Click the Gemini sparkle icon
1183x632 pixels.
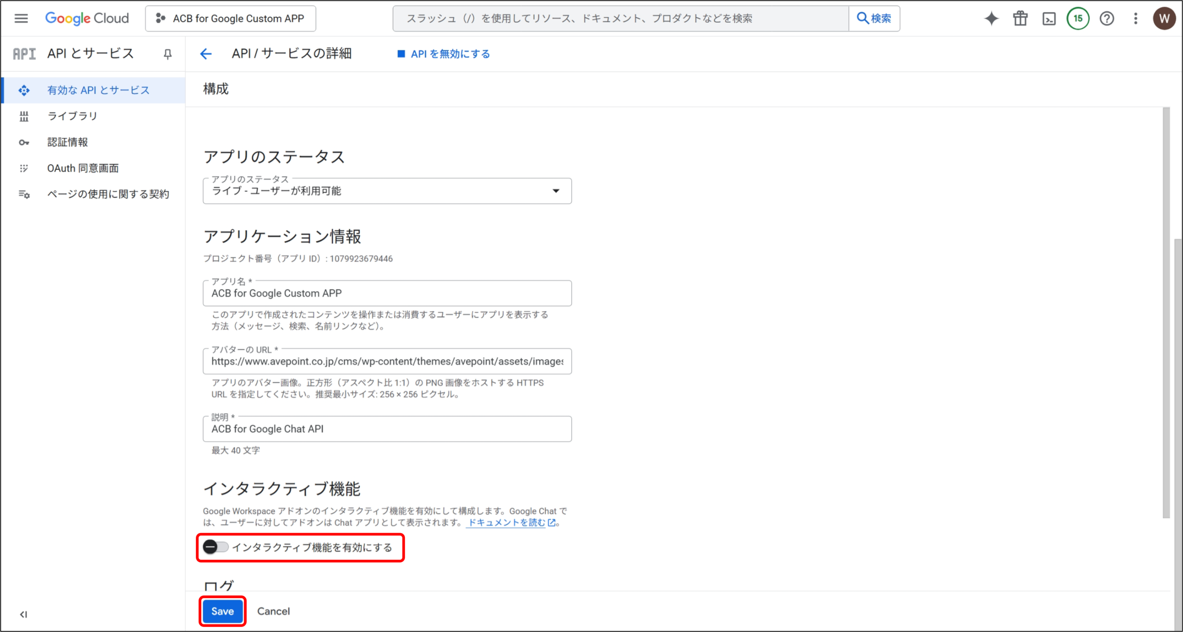[991, 18]
